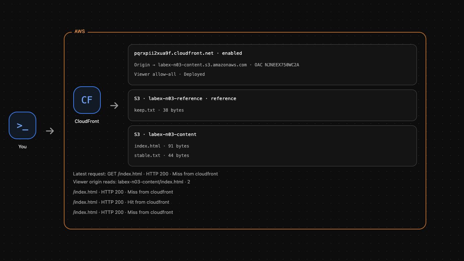
Task: Click the Viewer origin reads line
Action: click(x=132, y=182)
